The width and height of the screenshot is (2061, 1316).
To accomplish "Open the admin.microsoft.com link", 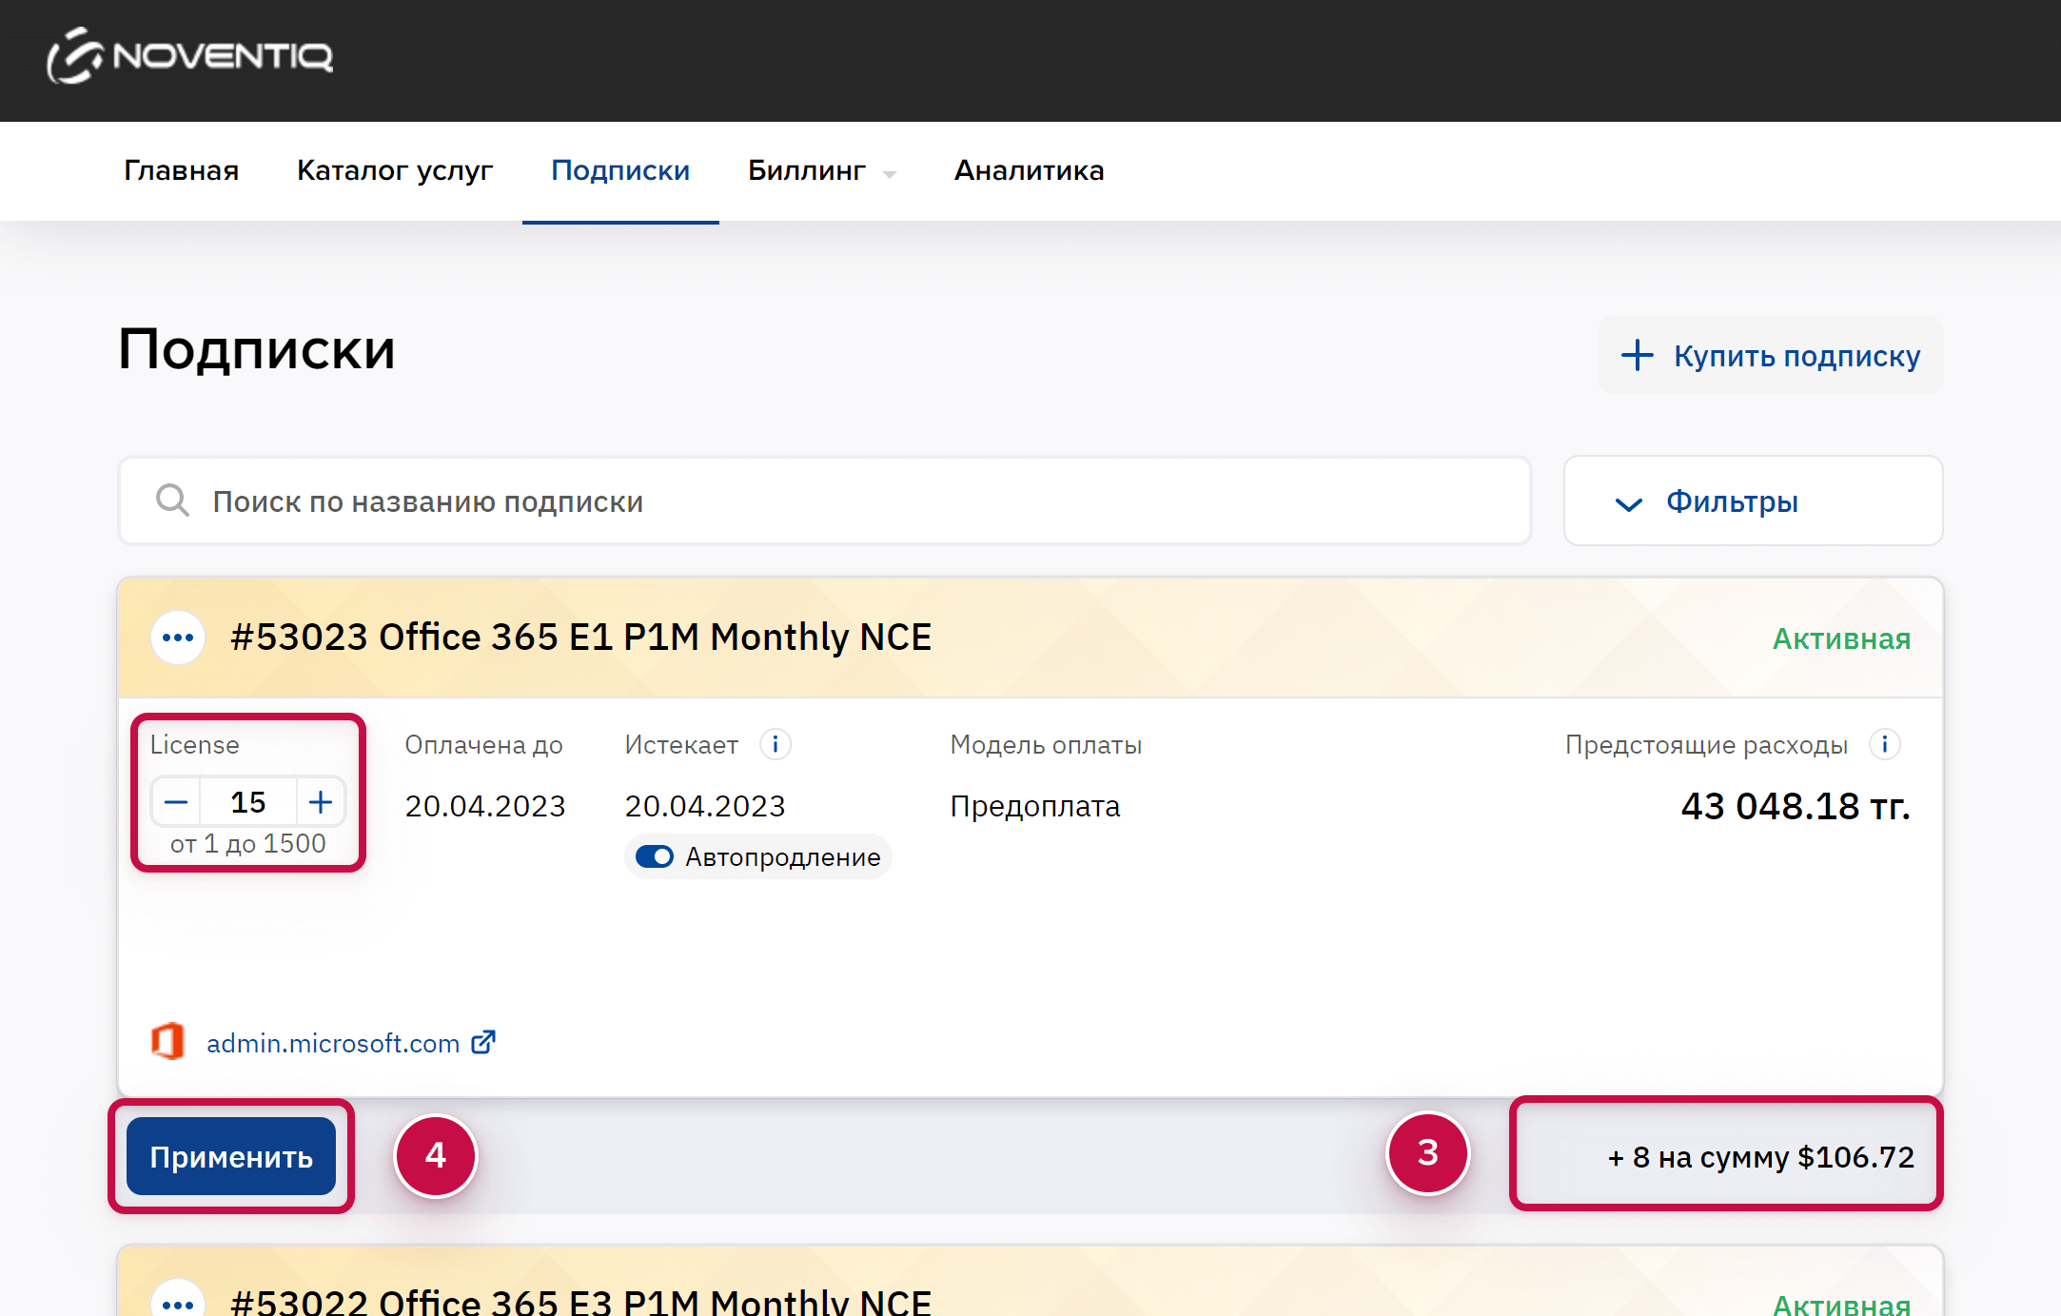I will click(x=333, y=1044).
